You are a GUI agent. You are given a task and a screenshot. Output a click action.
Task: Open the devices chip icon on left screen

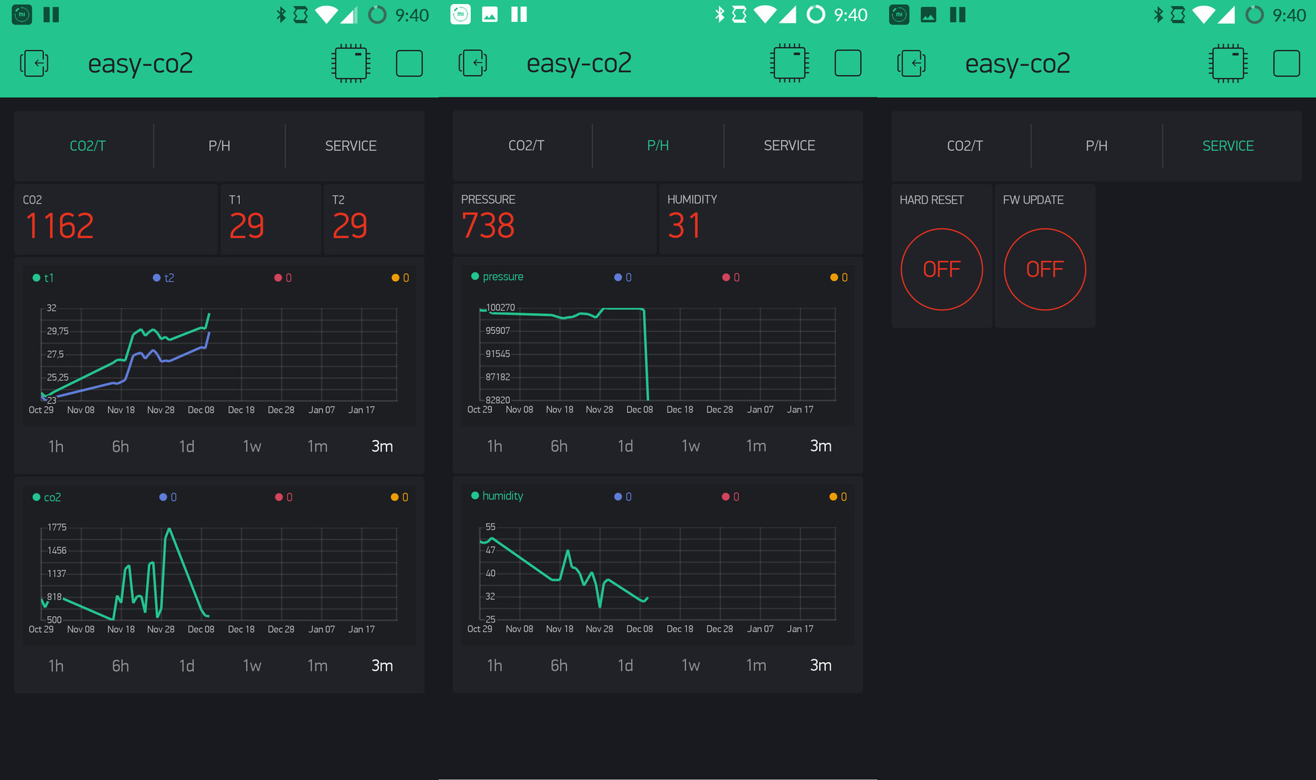pos(351,64)
